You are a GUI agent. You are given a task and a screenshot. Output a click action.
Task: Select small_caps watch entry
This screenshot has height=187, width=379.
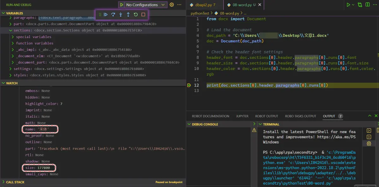[42, 174]
